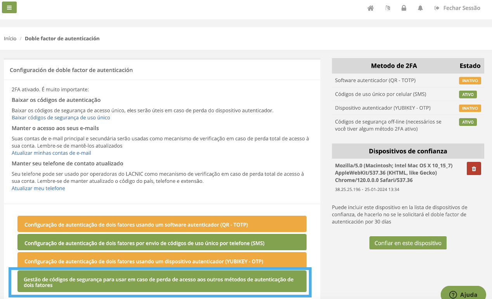Click INATIVO badge for YUBIKEY device
The height and width of the screenshot is (299, 492).
point(470,108)
